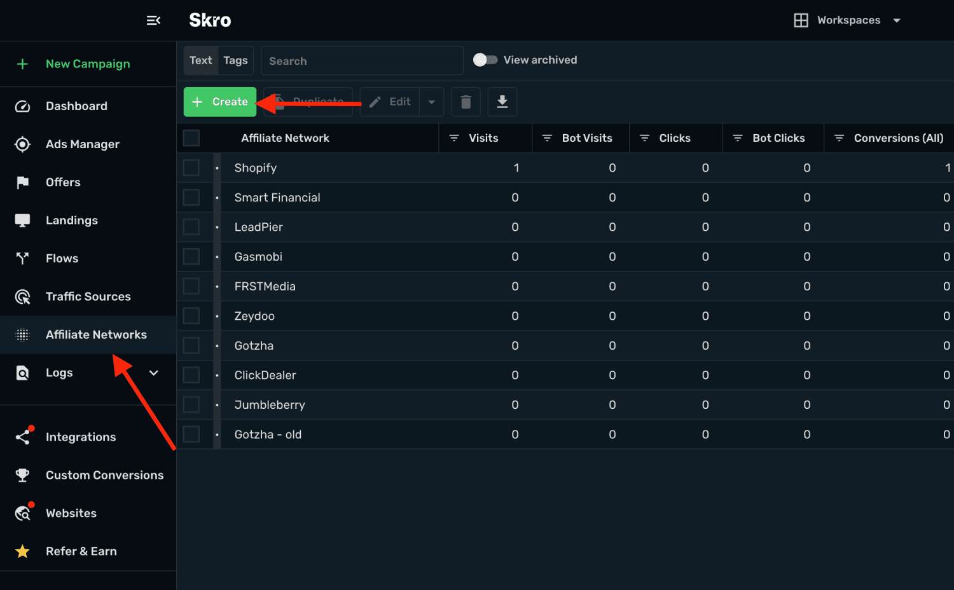Sort by the Affiliate Network column header

(285, 138)
